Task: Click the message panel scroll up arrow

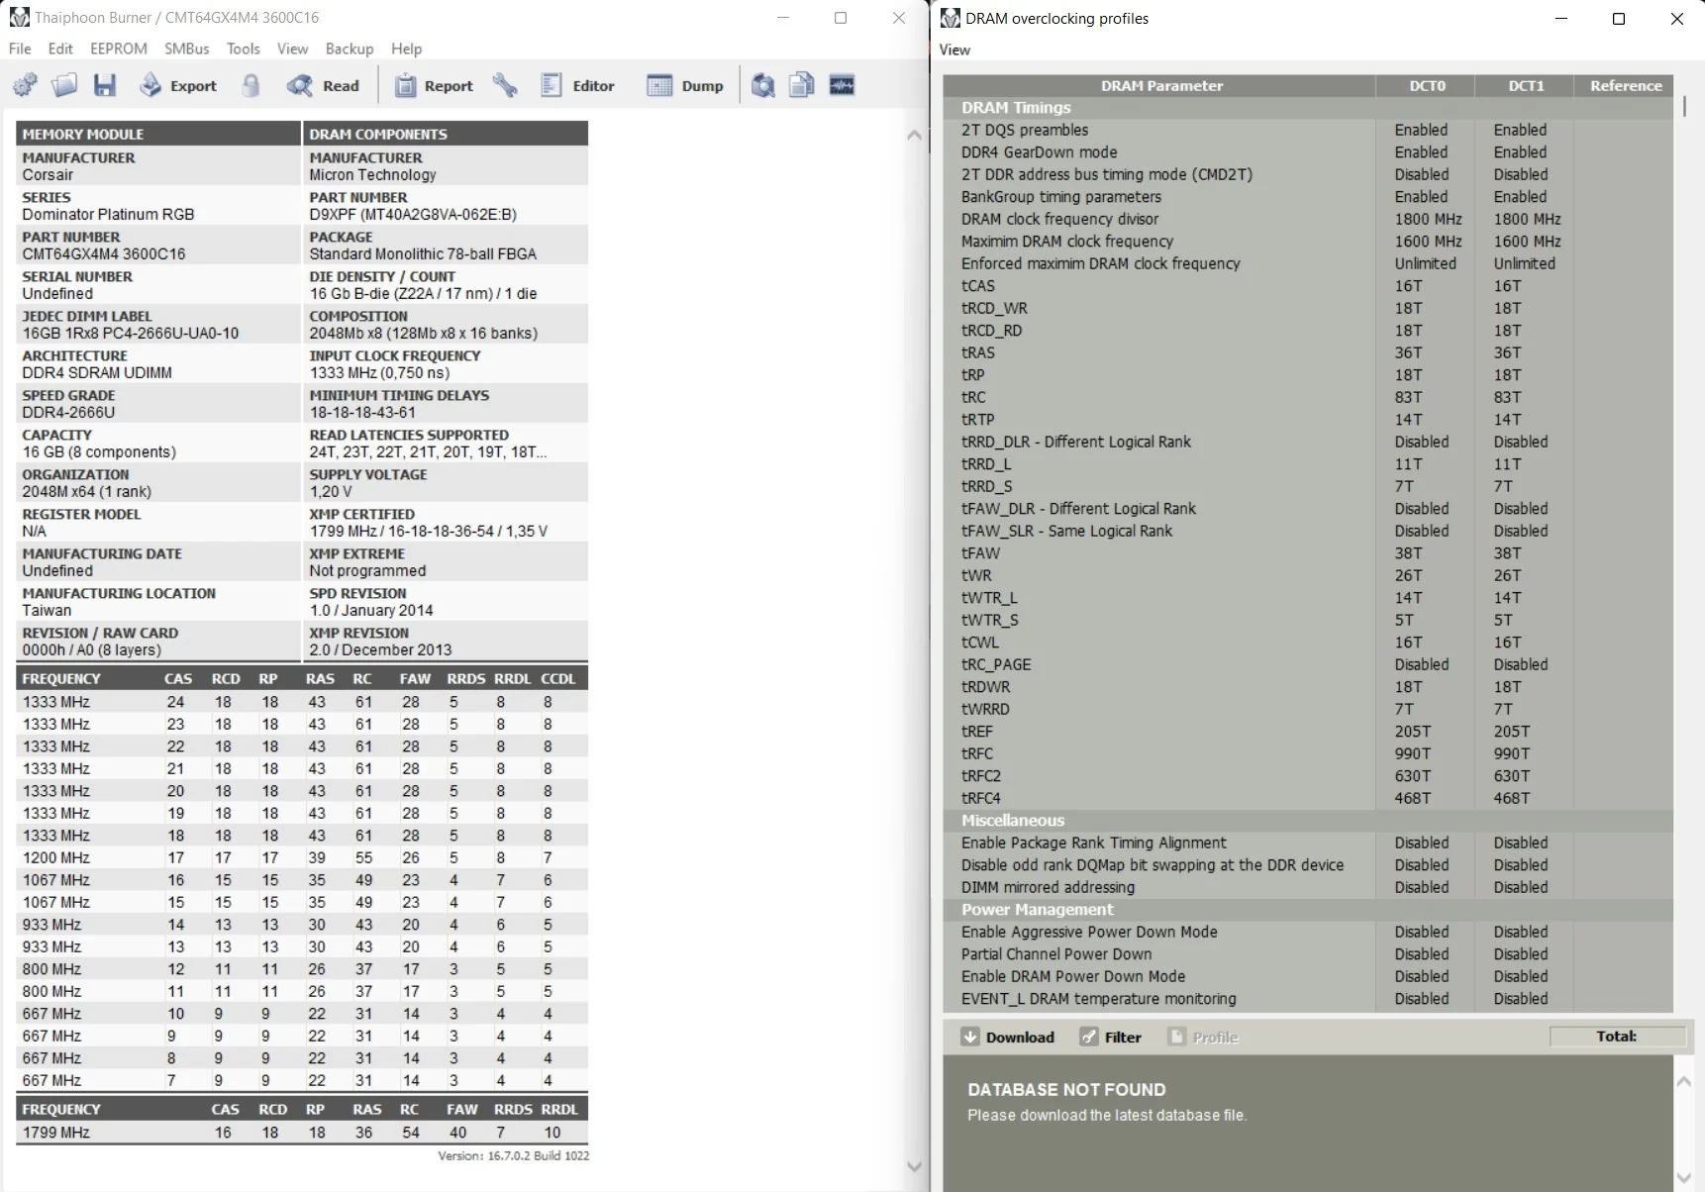Action: [x=1684, y=1081]
